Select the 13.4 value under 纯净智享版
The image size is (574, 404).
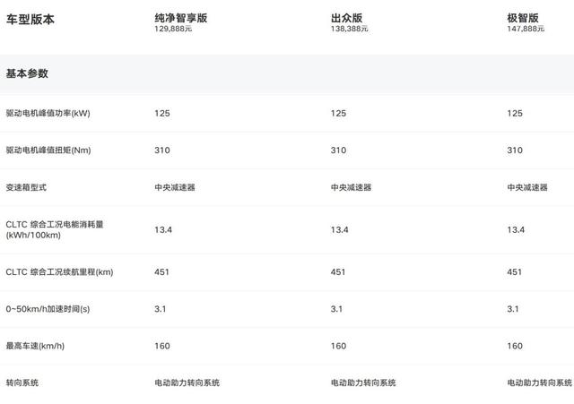(x=163, y=230)
